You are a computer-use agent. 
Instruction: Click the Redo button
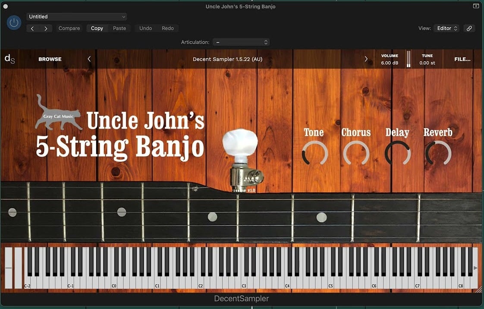168,28
